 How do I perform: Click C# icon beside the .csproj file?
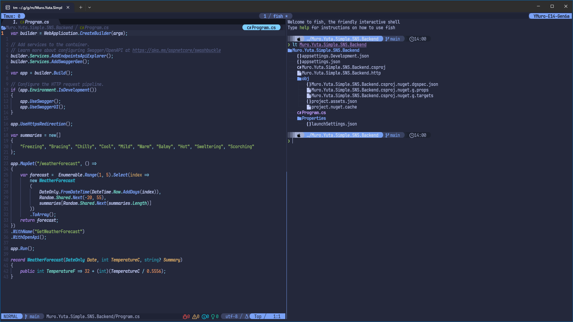click(x=299, y=67)
